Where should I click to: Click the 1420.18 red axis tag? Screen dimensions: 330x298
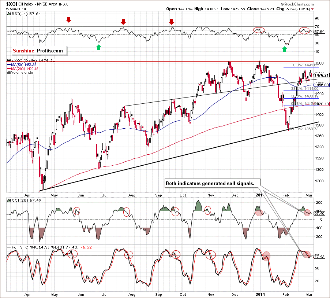coord(322,104)
